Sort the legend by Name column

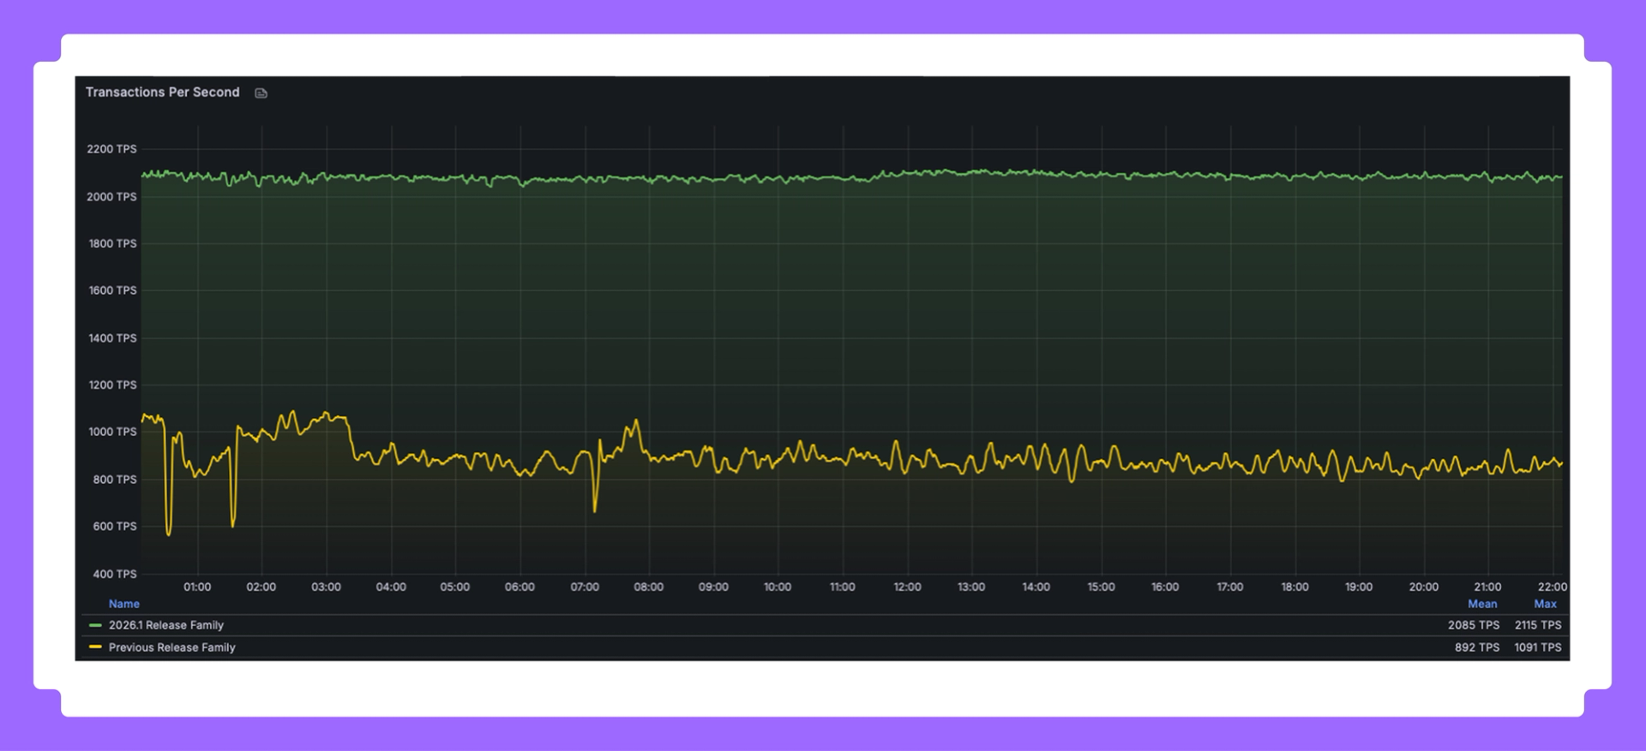(124, 604)
